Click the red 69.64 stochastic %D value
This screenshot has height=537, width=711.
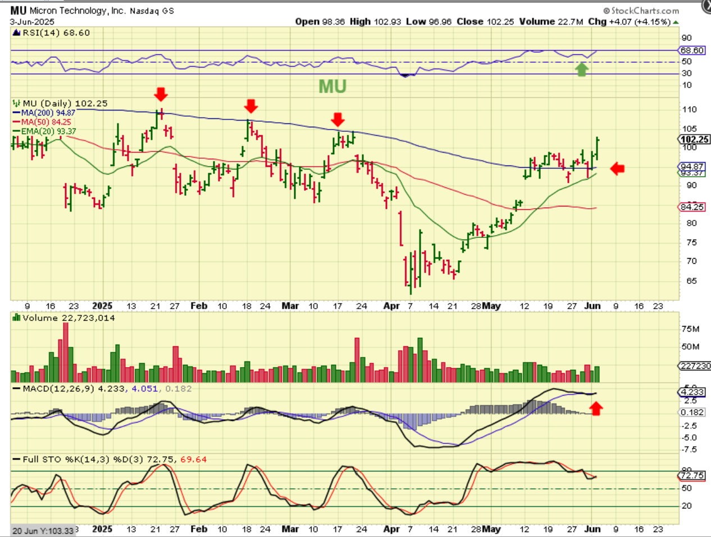pos(194,460)
